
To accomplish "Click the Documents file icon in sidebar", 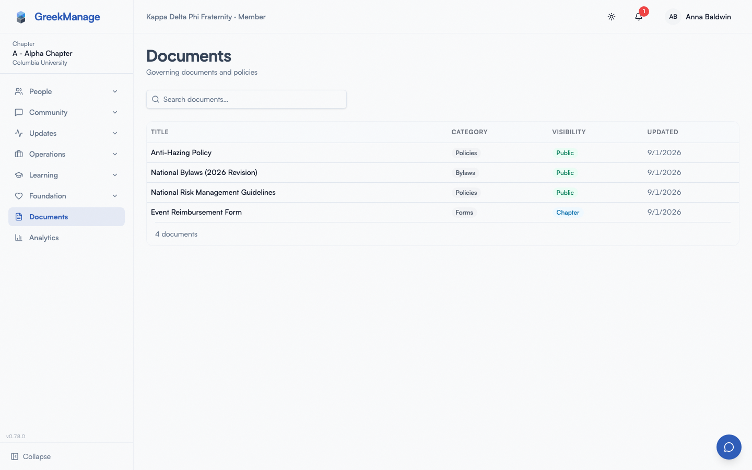I will (19, 217).
